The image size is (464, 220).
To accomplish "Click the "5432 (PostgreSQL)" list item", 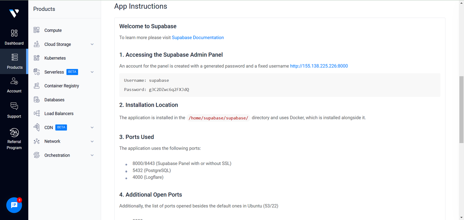I will [x=152, y=170].
